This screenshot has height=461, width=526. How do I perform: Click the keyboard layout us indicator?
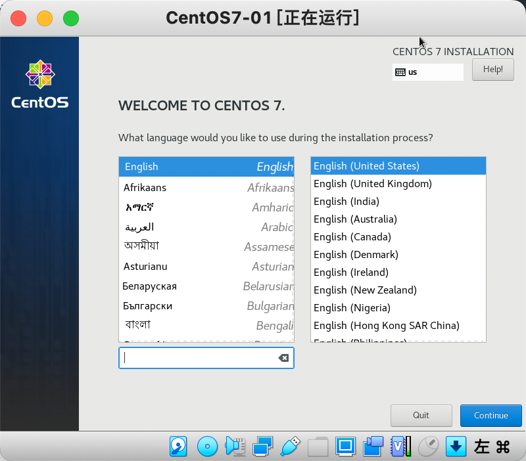click(x=428, y=72)
